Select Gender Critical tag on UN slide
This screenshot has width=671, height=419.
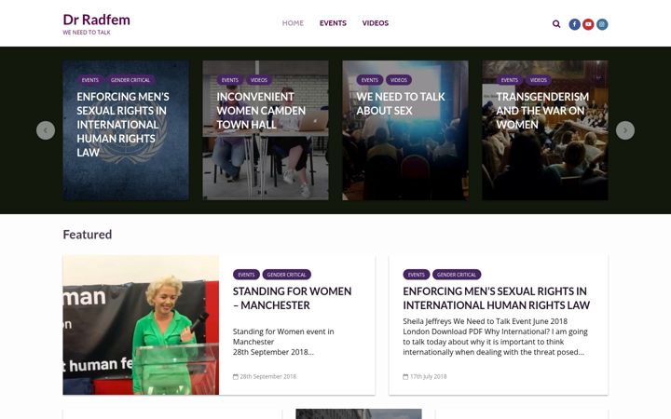coord(130,80)
